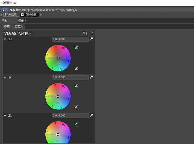The width and height of the screenshot is (194, 144).
Task: Disable the 色彩校正 effect checkbox
Action: [x=22, y=15]
